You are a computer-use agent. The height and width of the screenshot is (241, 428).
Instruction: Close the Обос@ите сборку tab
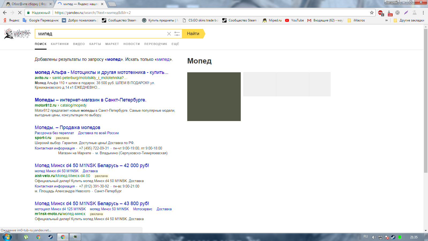tap(51, 4)
